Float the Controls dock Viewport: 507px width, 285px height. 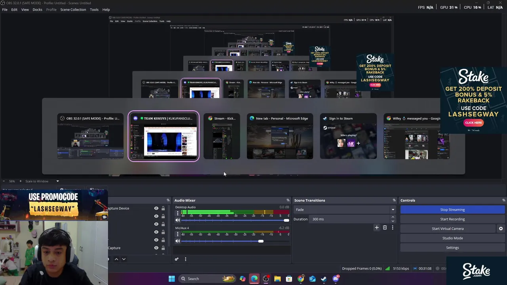click(503, 200)
